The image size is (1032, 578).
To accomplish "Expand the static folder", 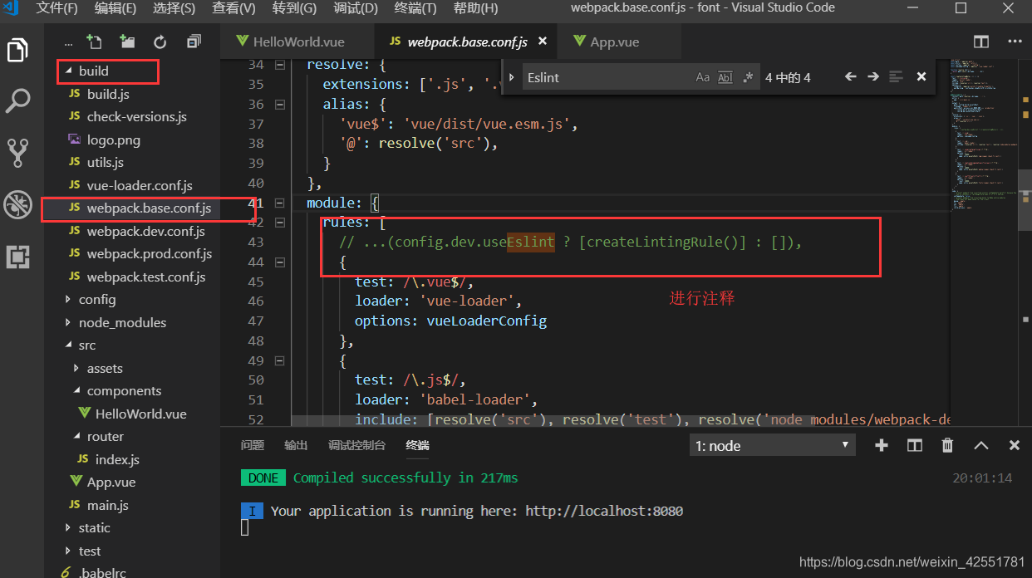I will coord(69,528).
